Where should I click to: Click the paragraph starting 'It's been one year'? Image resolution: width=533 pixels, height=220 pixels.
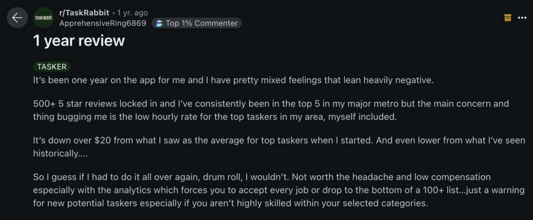point(233,80)
